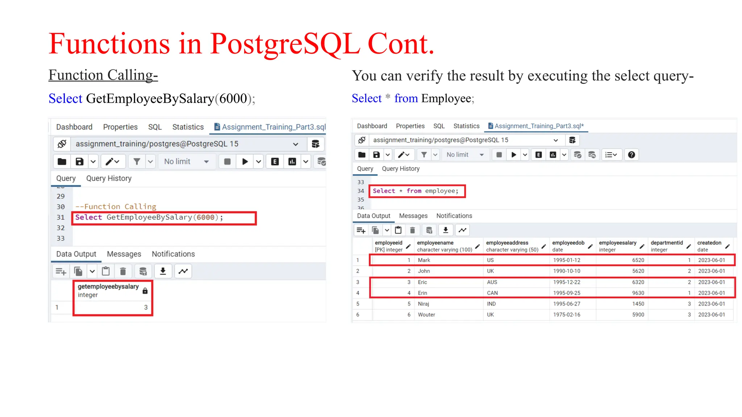Expand execute options arrow in left toolbar

(258, 161)
